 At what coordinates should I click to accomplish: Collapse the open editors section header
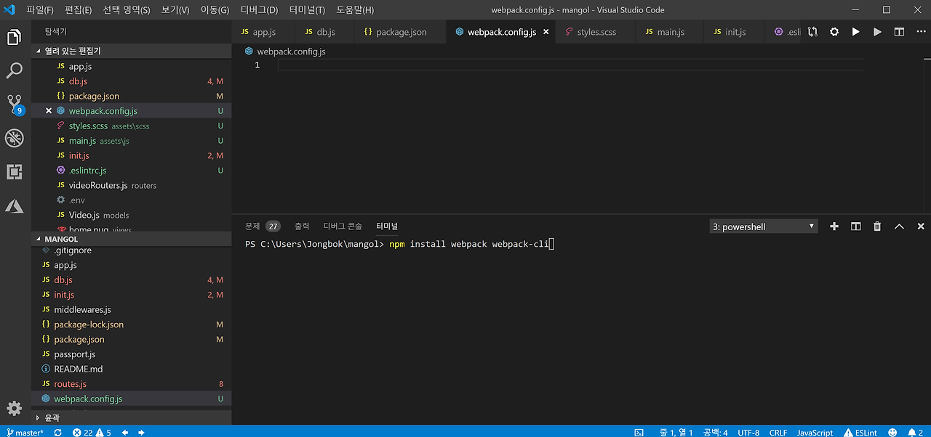click(131, 52)
